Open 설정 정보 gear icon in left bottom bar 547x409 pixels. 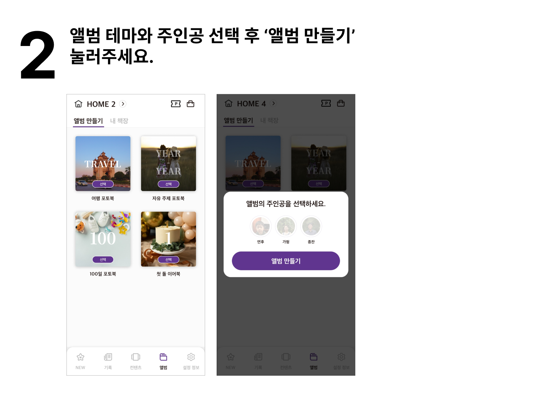(191, 357)
